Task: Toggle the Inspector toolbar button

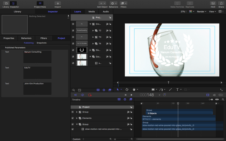Action: [x=13, y=3]
